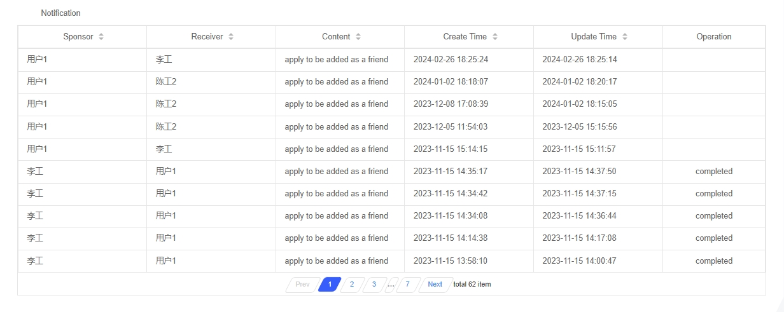Click sponsor 李工 in 14:35:17 row
Viewport: 784px width, 312px height.
[x=35, y=172]
